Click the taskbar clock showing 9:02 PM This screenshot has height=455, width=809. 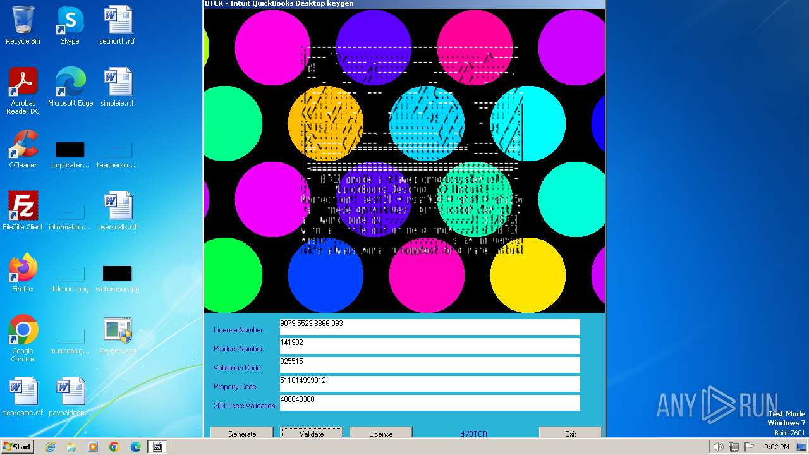[x=776, y=447]
